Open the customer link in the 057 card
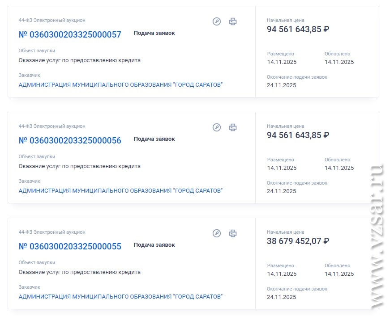The height and width of the screenshot is (316, 390). tap(120, 85)
